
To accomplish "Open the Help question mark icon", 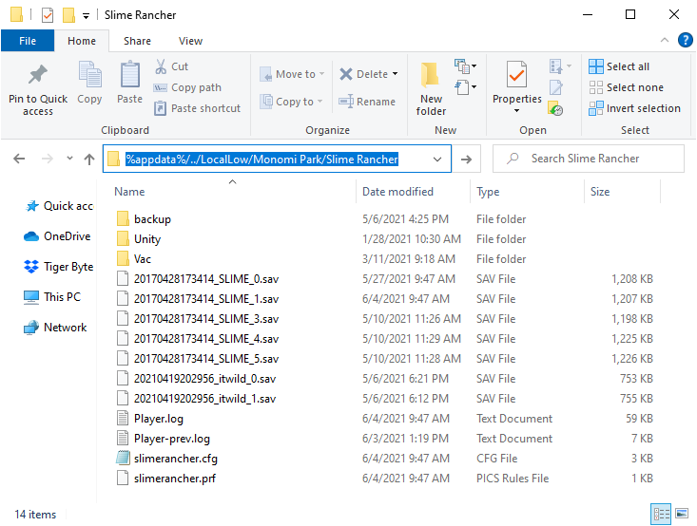I will 685,41.
